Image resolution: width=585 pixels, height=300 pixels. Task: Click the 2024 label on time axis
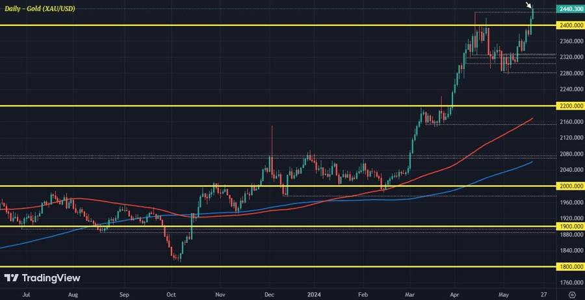[x=313, y=294]
